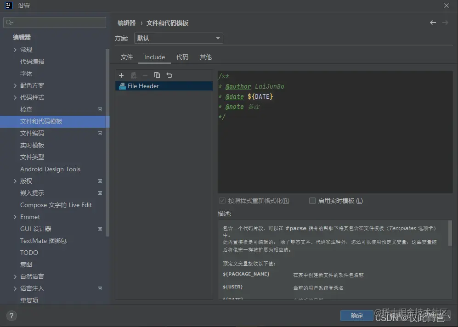Screen dimensions: 458x327
Task: Click project-level icon beside 语言注入
Action: (x=100, y=288)
